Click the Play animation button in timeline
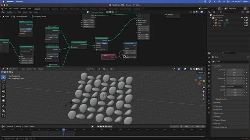Image resolution: width=250 pixels, height=140 pixels. 106,126
